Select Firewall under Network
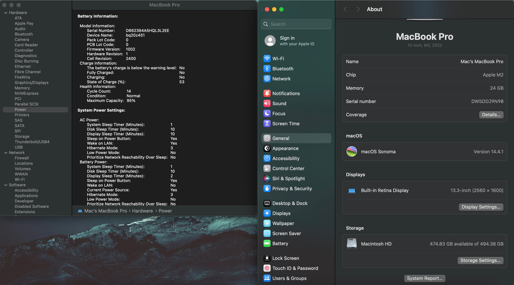Image resolution: width=514 pixels, height=285 pixels. (22, 158)
